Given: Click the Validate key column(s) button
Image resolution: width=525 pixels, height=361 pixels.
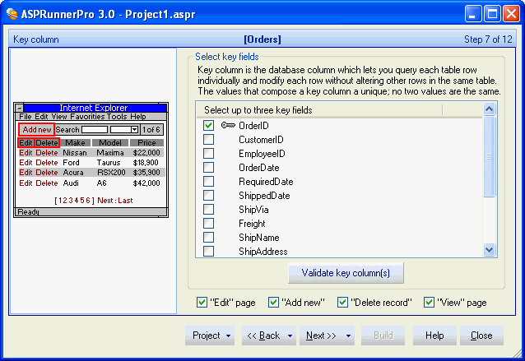Looking at the screenshot, I should 346,273.
